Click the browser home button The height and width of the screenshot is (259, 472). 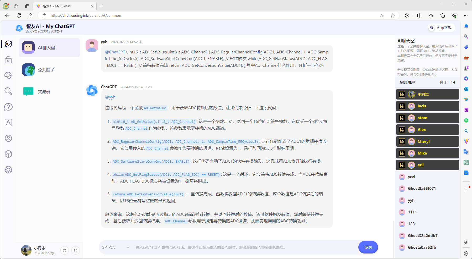(30, 15)
